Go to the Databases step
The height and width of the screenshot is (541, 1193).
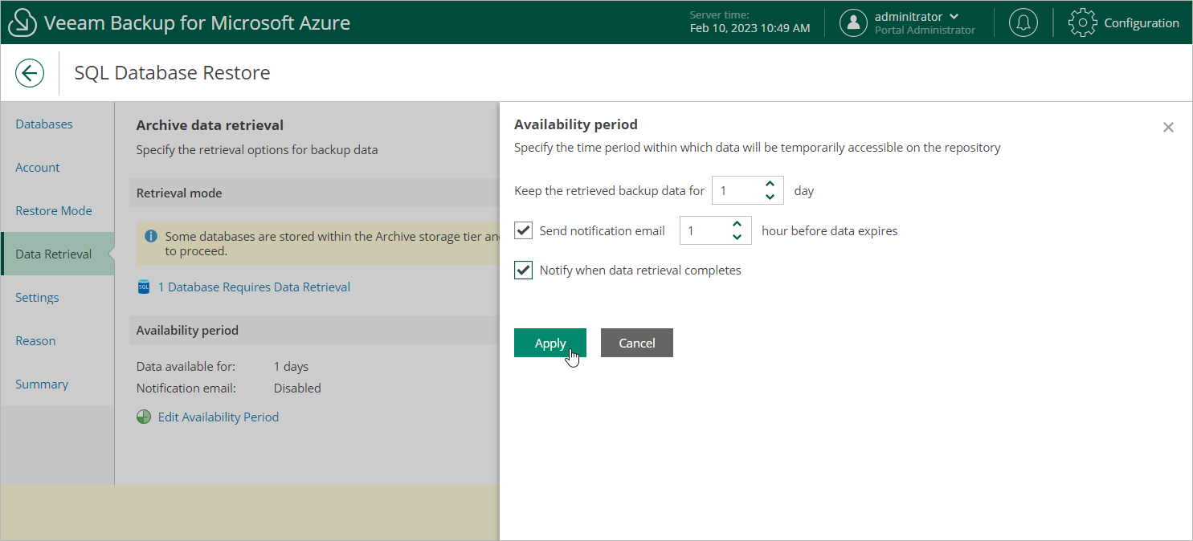pos(44,124)
